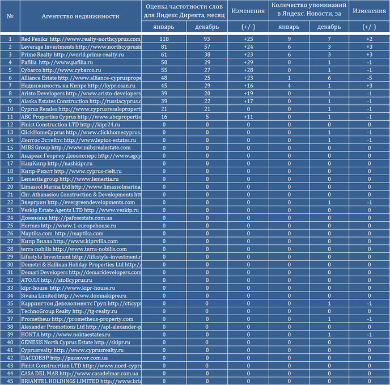
Task: Select 'АТОЛЛ' atollcyprus.ru cell
Action: click(x=80, y=280)
